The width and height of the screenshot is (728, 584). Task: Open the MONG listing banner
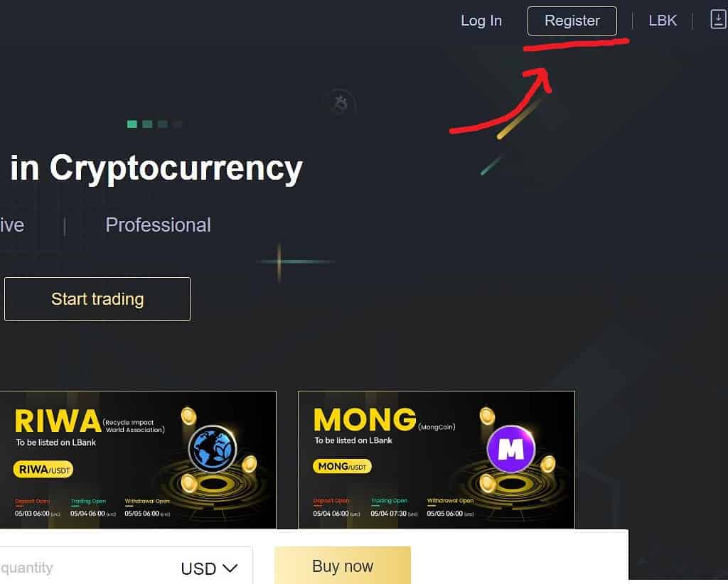437,460
